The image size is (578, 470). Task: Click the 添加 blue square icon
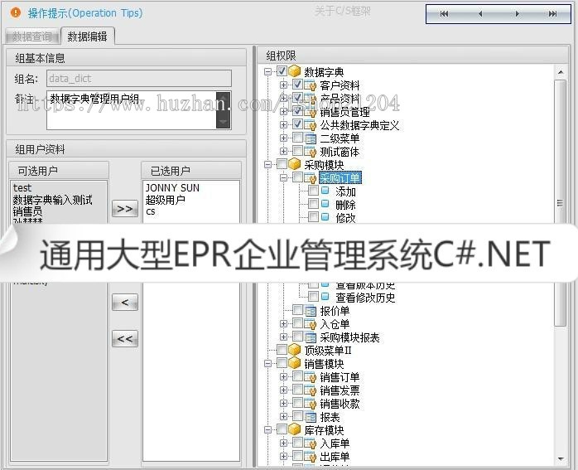[x=325, y=191]
